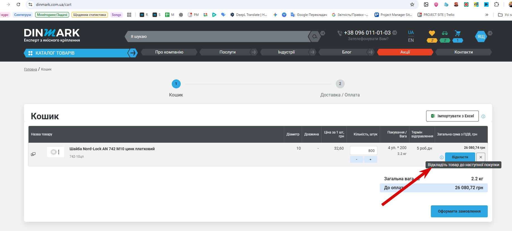Click the SEO extension icon

point(456,4)
